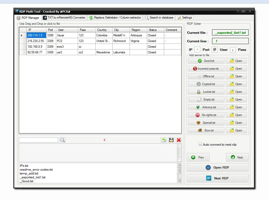The height and width of the screenshot is (200, 269).
Task: Click the red X delete icon
Action: (x=178, y=140)
